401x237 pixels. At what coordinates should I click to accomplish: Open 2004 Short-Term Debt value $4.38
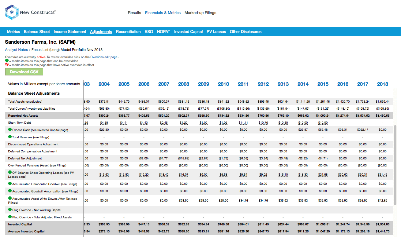[x=104, y=123]
